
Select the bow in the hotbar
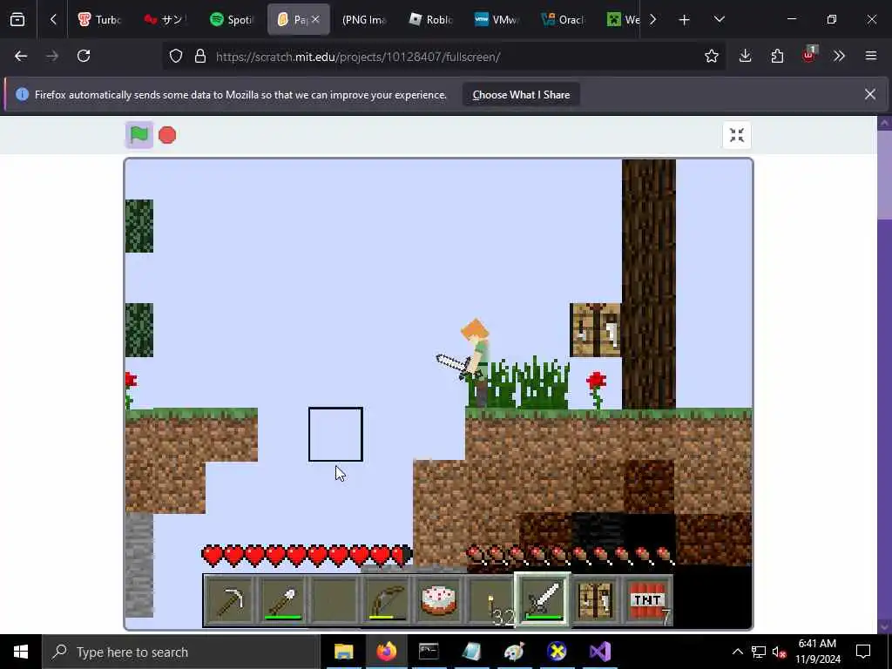tap(387, 600)
